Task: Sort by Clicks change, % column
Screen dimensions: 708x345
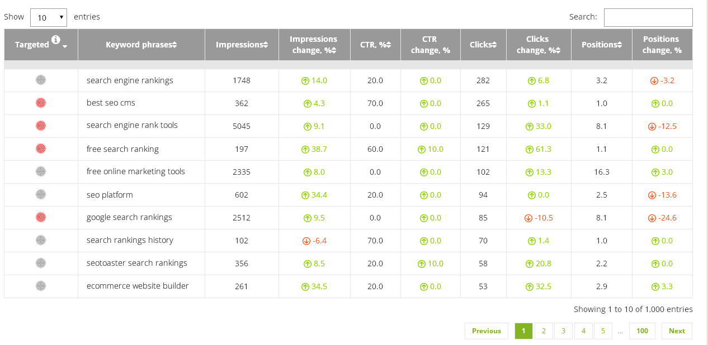Action: [539, 45]
